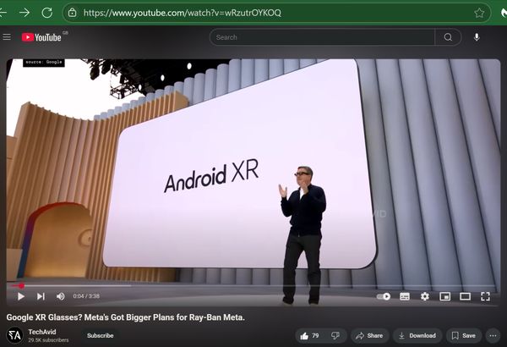This screenshot has width=507, height=347.
Task: Open TechAvid channel name link
Action: coord(42,332)
